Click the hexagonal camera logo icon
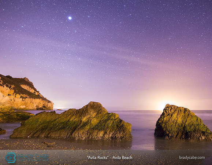The height and width of the screenshot is (165, 212). (x=11, y=158)
